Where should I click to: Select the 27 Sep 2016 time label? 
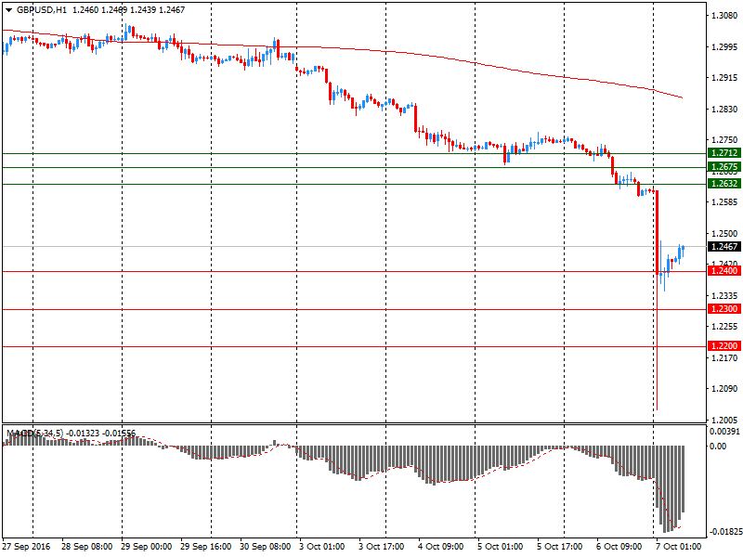(26, 547)
